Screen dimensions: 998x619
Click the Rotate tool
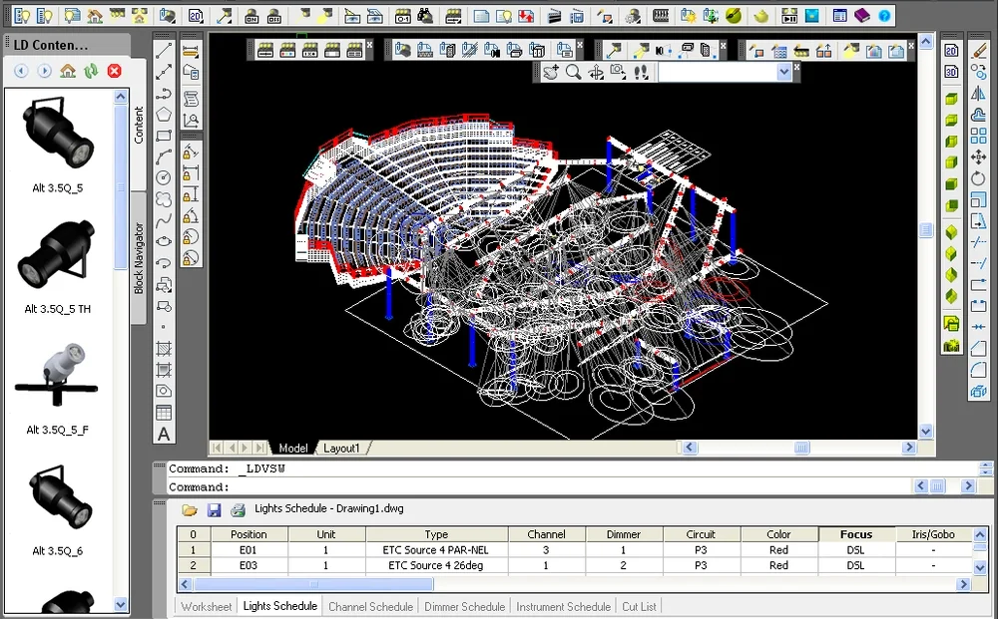point(978,178)
